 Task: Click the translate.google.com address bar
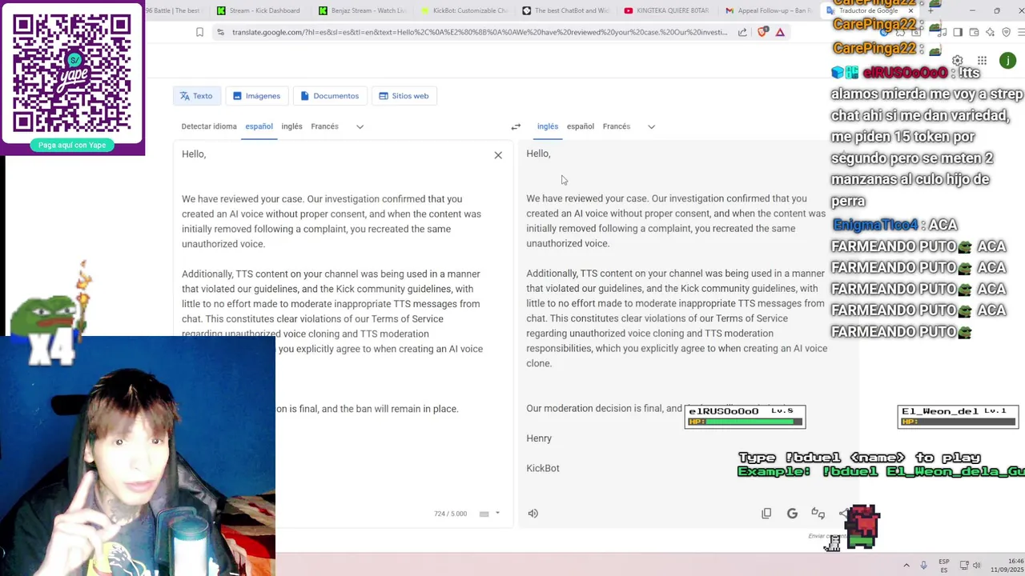[x=480, y=32]
